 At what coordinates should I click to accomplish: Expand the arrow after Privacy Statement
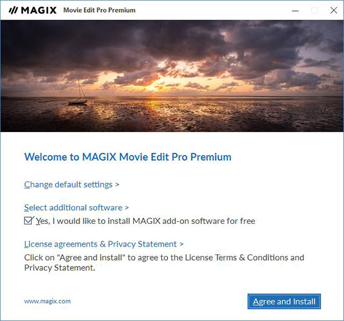coord(181,244)
